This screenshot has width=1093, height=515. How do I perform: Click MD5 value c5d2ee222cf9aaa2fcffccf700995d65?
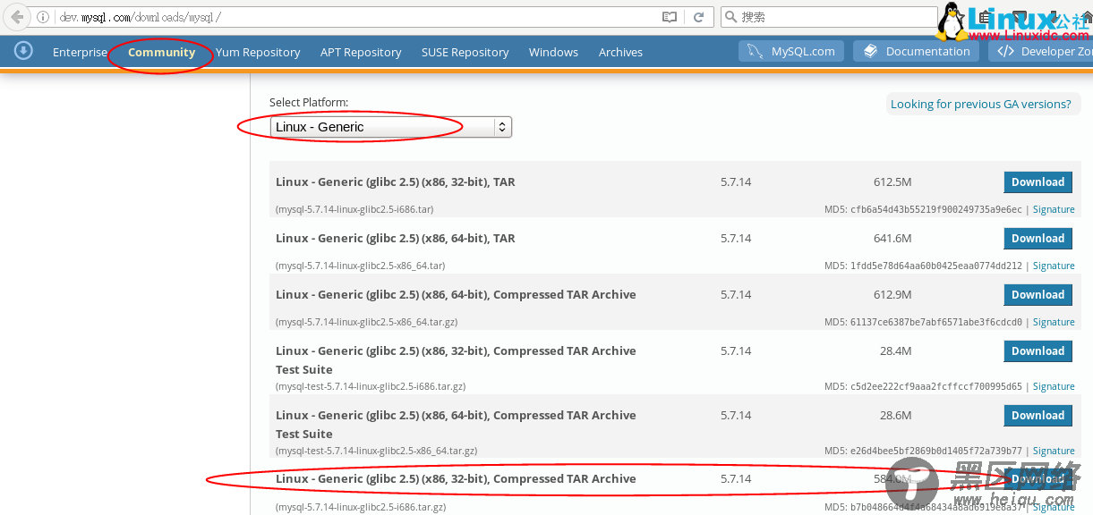[937, 386]
